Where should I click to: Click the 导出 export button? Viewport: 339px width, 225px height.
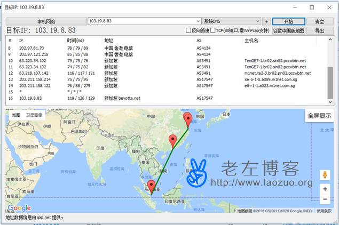[x=320, y=31]
